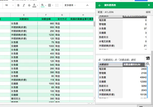Collapse the toolbar with the up chevron
The width and height of the screenshot is (153, 107).
click(x=87, y=5)
